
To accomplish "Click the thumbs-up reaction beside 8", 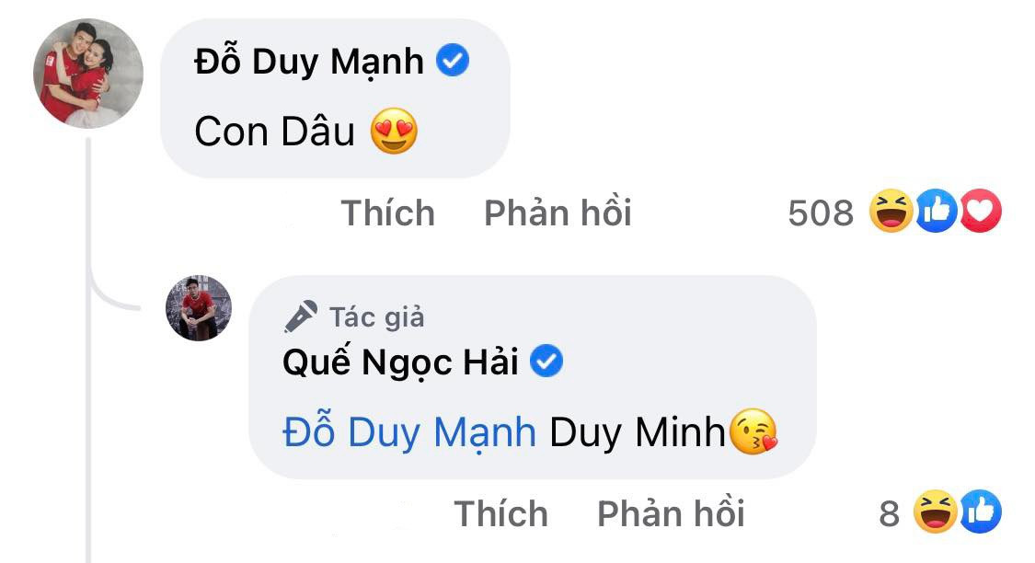I will pyautogui.click(x=980, y=511).
